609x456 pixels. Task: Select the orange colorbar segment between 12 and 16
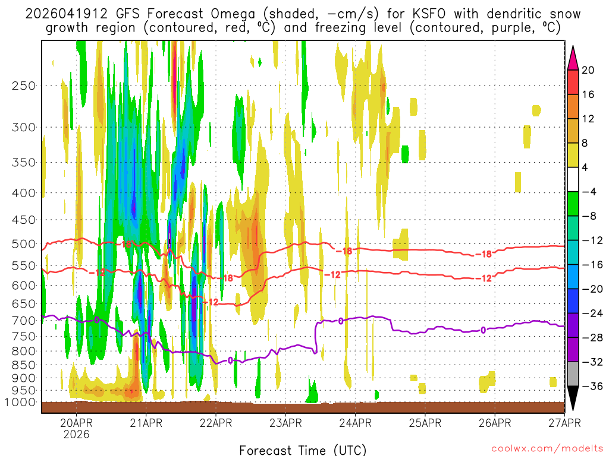(573, 107)
